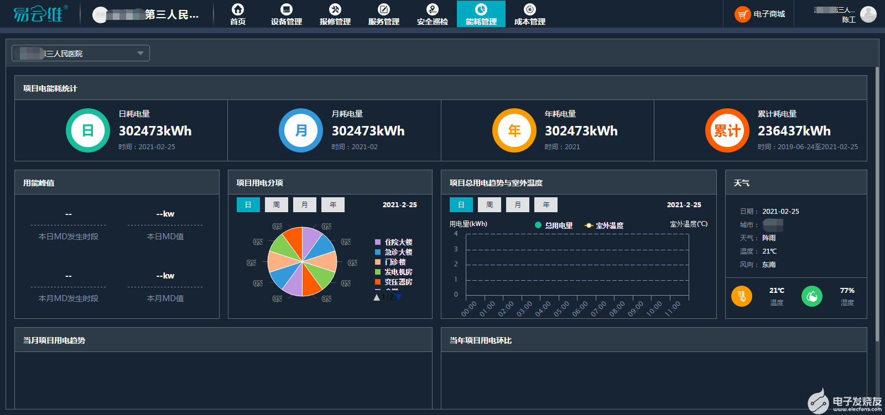Go to previous legend page arrow
Image resolution: width=885 pixels, height=415 pixels.
(x=377, y=297)
